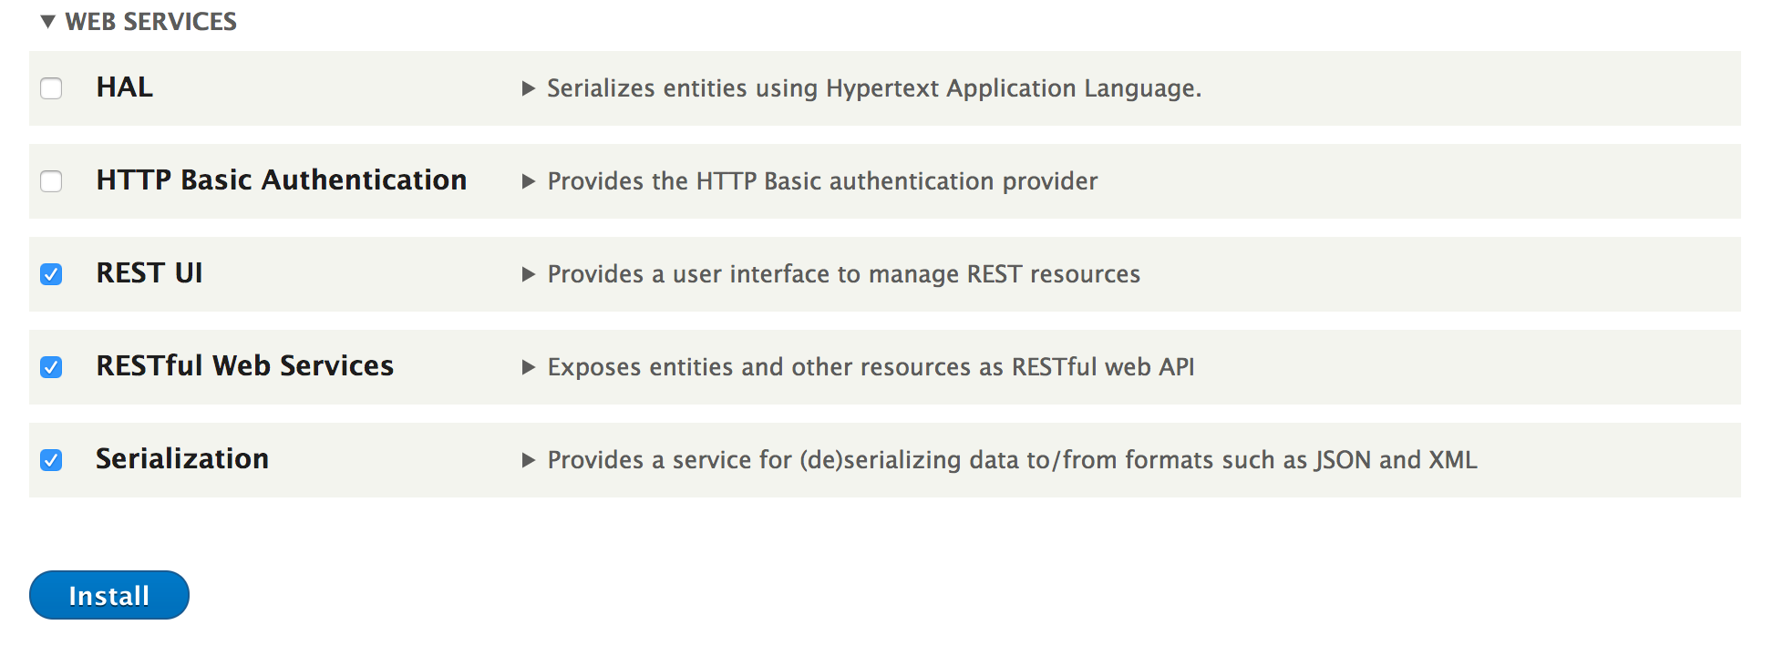Uncheck the REST UI checkbox
1783x656 pixels.
pyautogui.click(x=51, y=274)
